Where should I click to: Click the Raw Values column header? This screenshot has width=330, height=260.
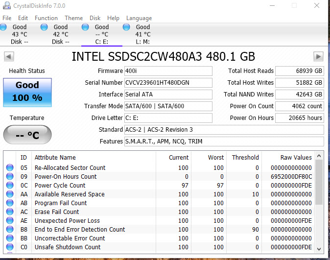coord(296,157)
